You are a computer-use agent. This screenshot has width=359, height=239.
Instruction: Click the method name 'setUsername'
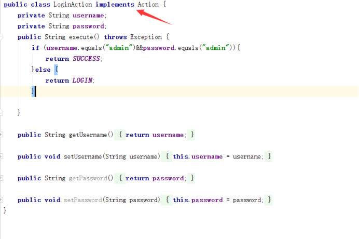[82, 156]
